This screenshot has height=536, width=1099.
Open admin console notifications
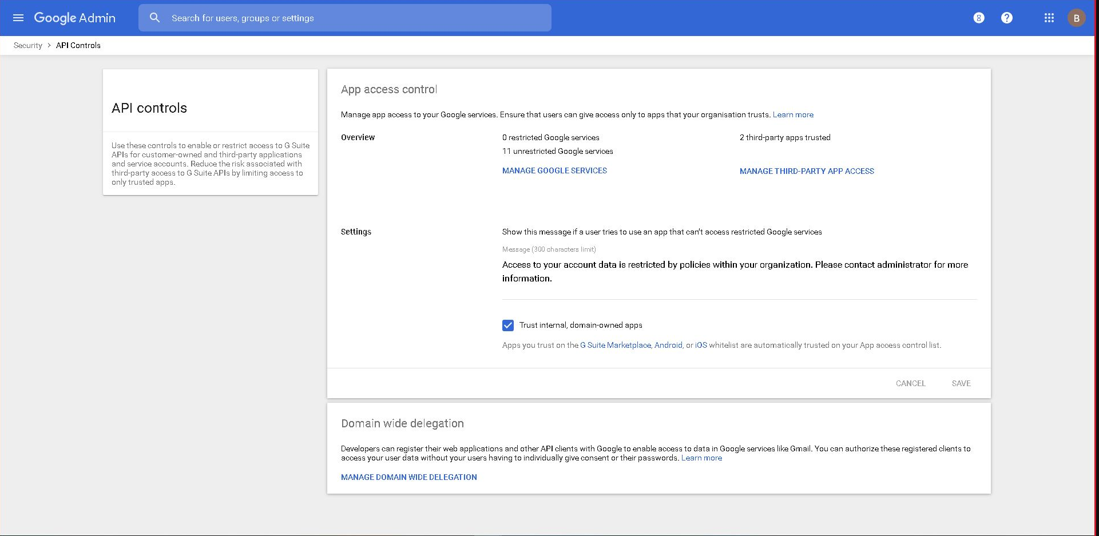point(978,18)
